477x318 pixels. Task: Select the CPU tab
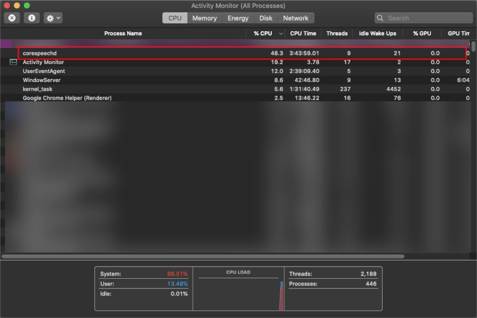pyautogui.click(x=174, y=17)
